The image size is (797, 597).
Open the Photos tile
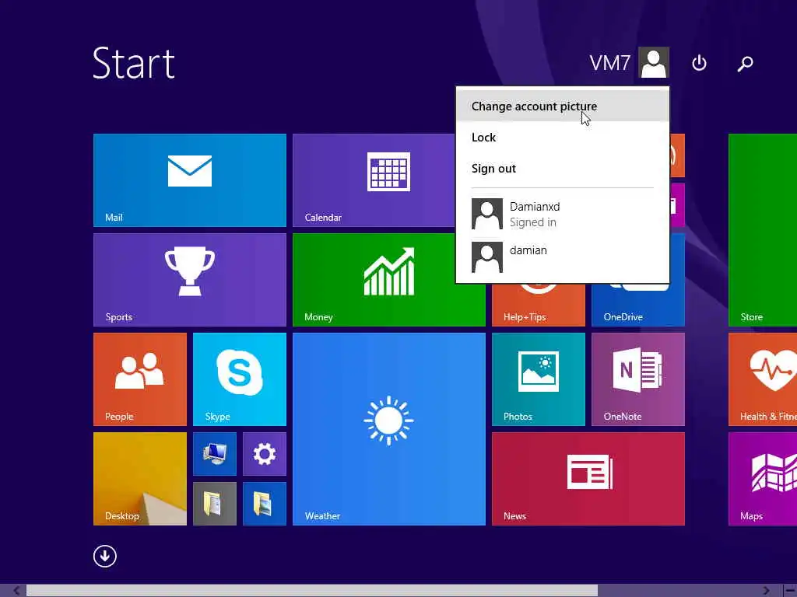point(539,379)
